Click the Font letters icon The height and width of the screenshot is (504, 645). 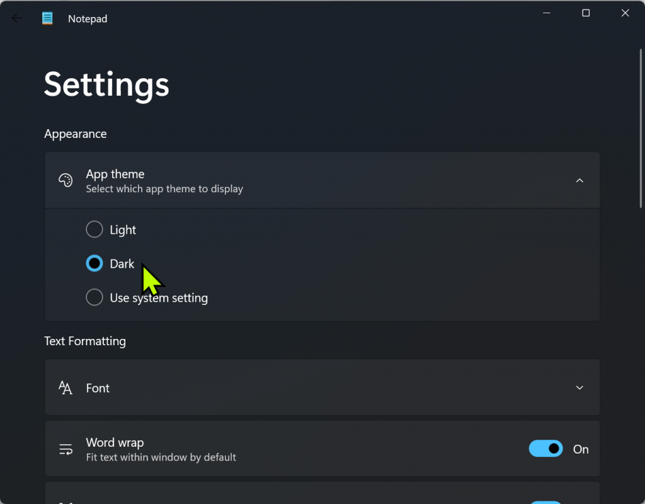coord(66,388)
